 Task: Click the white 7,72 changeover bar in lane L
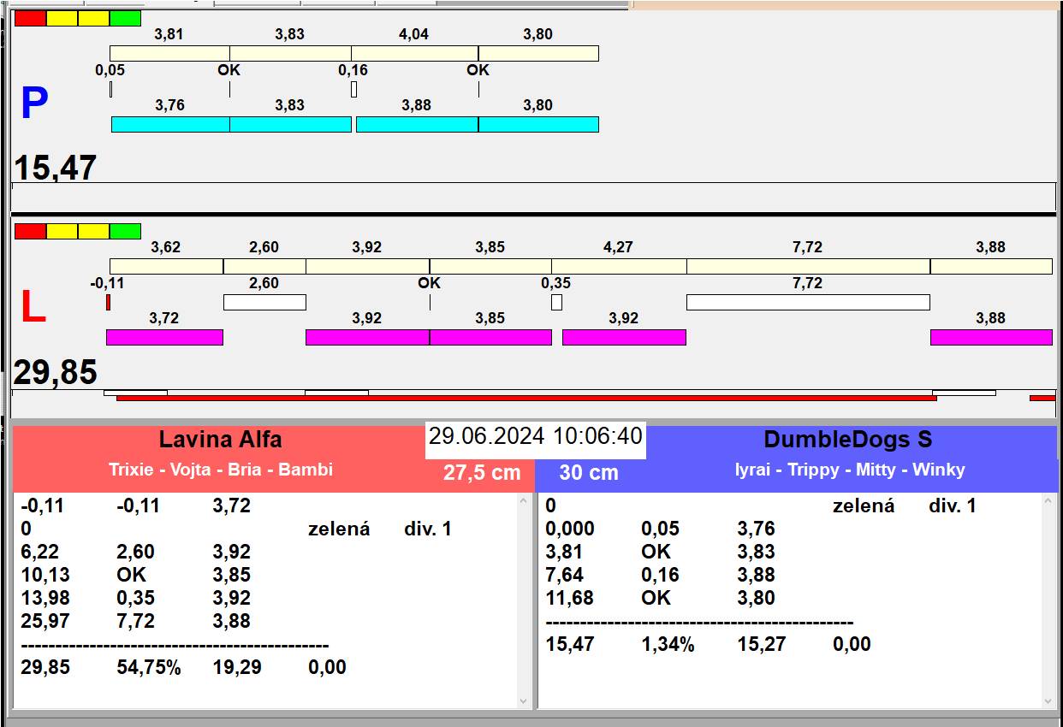807,302
